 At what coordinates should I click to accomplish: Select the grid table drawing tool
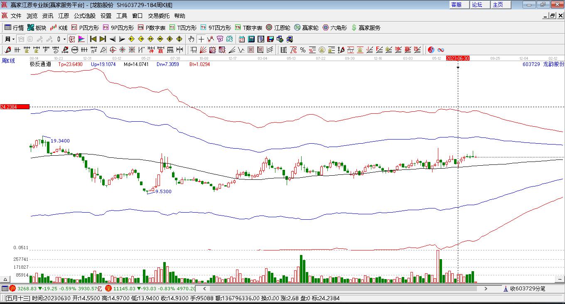tap(251, 50)
